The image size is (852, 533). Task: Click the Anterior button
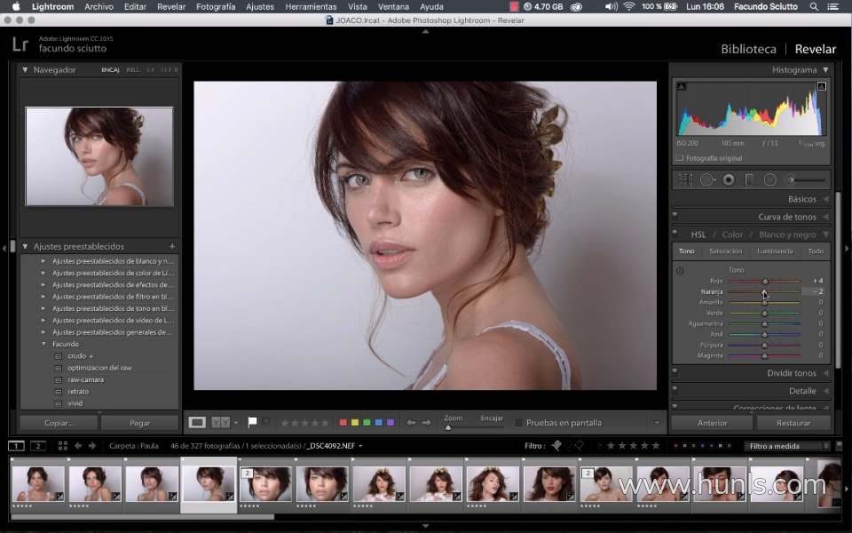click(x=712, y=423)
